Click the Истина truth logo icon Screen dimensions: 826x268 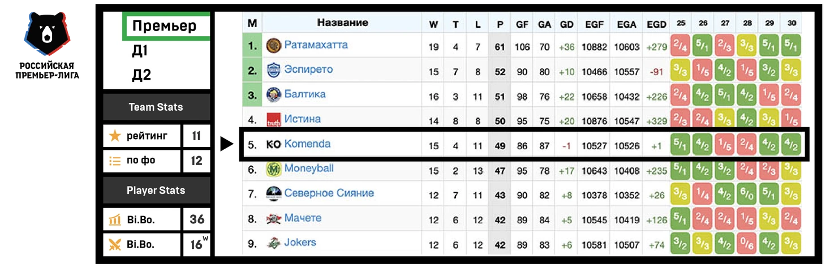(273, 120)
